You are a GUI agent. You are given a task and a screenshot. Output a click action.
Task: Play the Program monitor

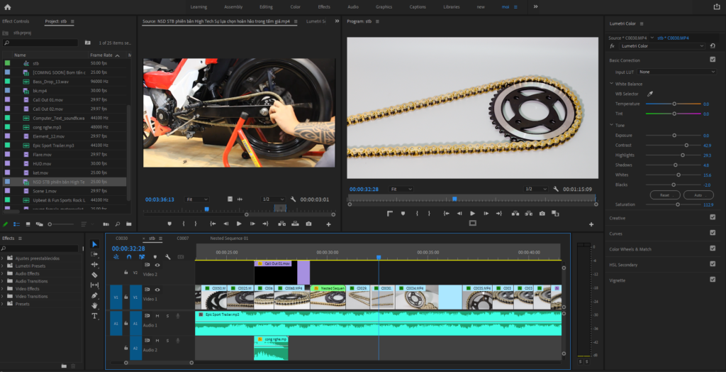[x=472, y=214]
